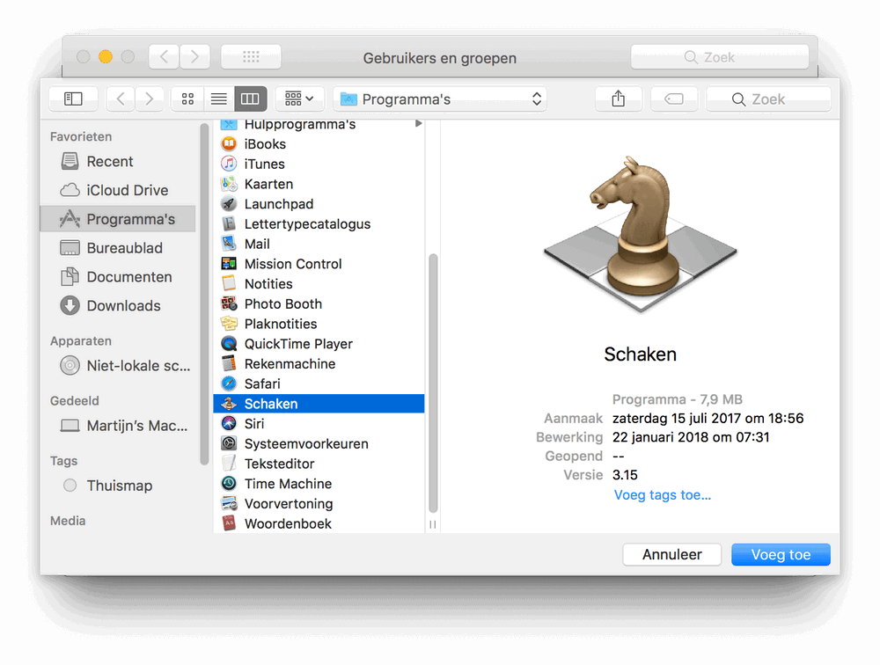The height and width of the screenshot is (665, 880).
Task: Toggle the sidebar visibility button
Action: coord(73,99)
